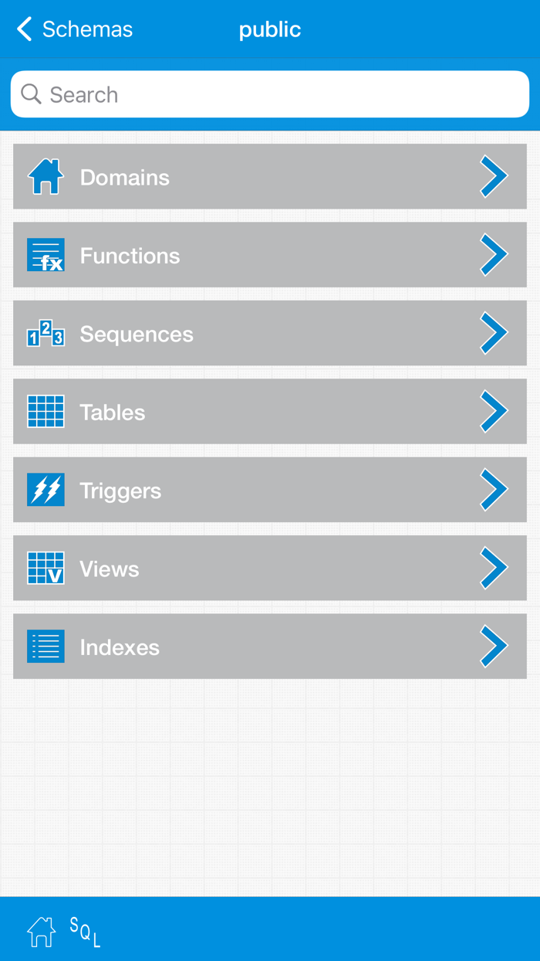Image resolution: width=540 pixels, height=961 pixels.
Task: Open Tables using the right-pointing chevron
Action: [494, 412]
